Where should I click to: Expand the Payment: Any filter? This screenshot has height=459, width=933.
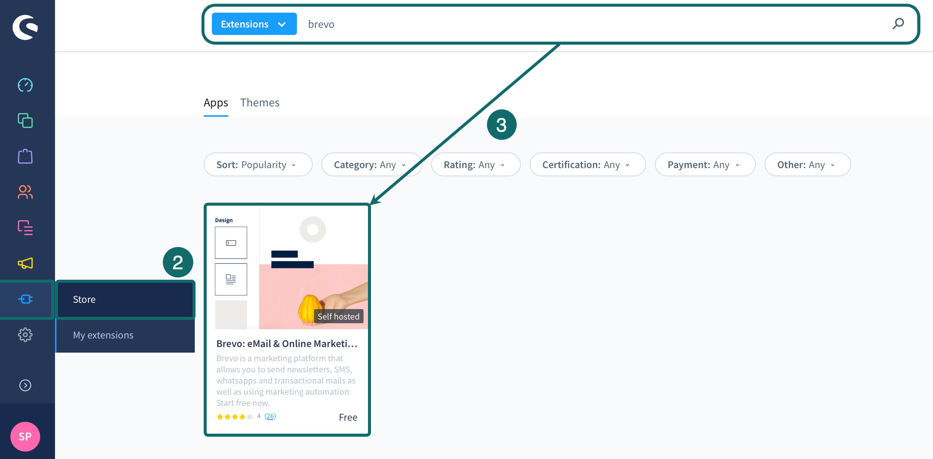click(705, 164)
